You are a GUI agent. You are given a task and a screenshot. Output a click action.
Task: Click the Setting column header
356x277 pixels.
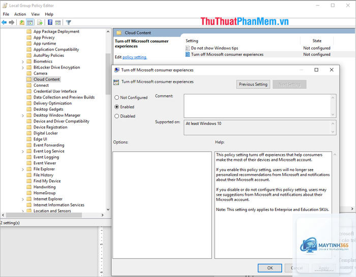[192, 41]
